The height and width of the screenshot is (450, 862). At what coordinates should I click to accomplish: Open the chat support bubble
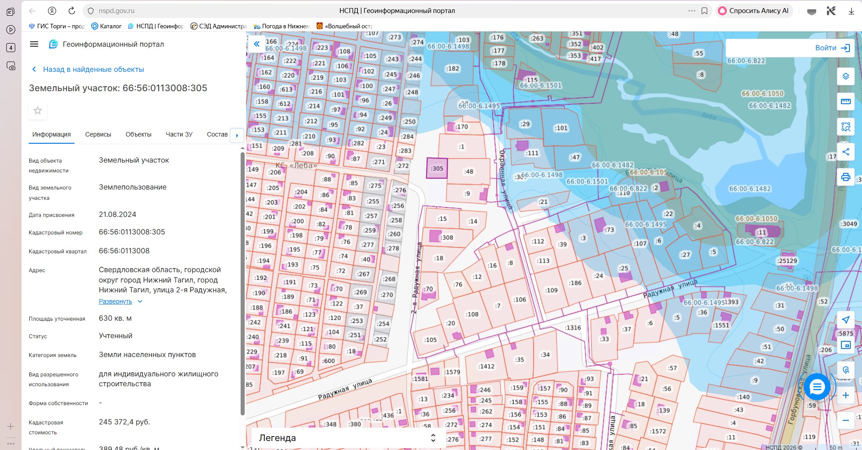[x=817, y=387]
